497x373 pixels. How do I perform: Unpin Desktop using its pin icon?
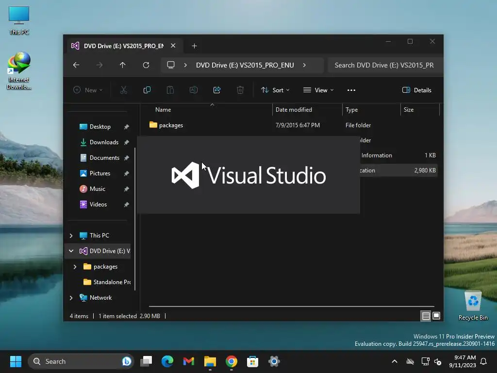[x=127, y=127]
